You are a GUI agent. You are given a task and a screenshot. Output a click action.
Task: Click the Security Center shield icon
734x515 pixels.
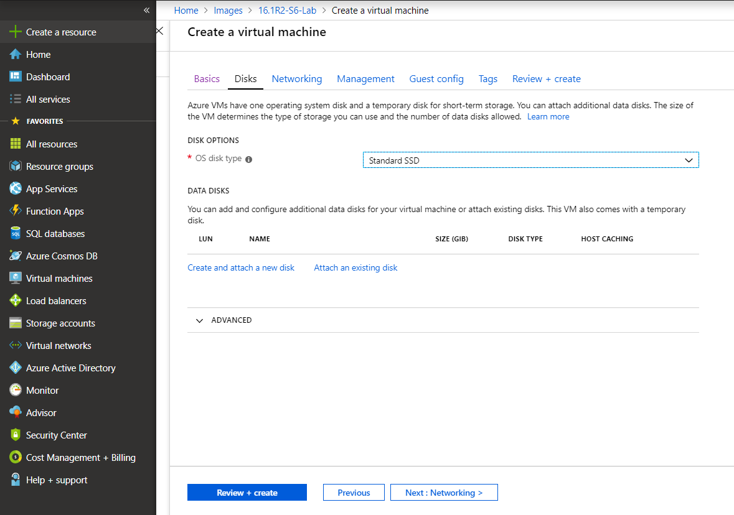tap(16, 435)
